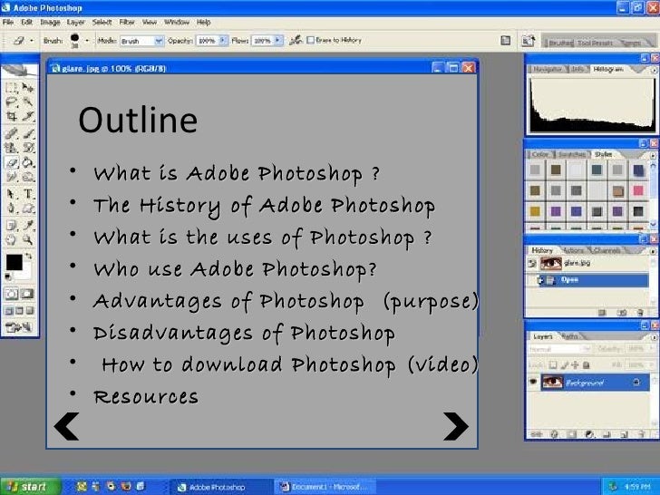This screenshot has height=495, width=660.
Task: Toggle lock position in Layers
Action: click(x=575, y=364)
